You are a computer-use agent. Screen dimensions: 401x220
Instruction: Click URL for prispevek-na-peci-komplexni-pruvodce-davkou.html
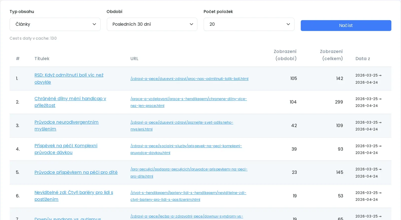[x=186, y=149]
